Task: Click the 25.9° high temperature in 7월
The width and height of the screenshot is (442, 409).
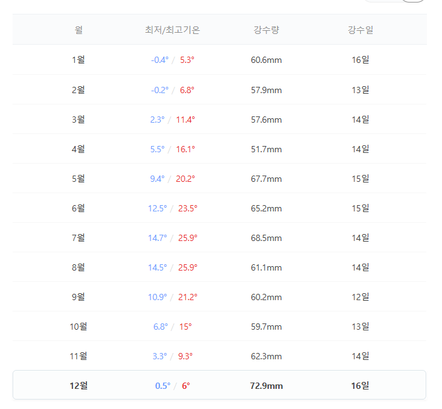Action: click(188, 238)
